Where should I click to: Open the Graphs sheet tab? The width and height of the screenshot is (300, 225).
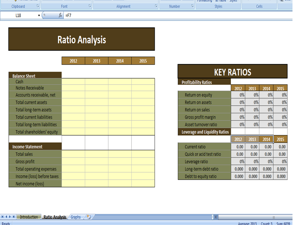click(x=76, y=217)
